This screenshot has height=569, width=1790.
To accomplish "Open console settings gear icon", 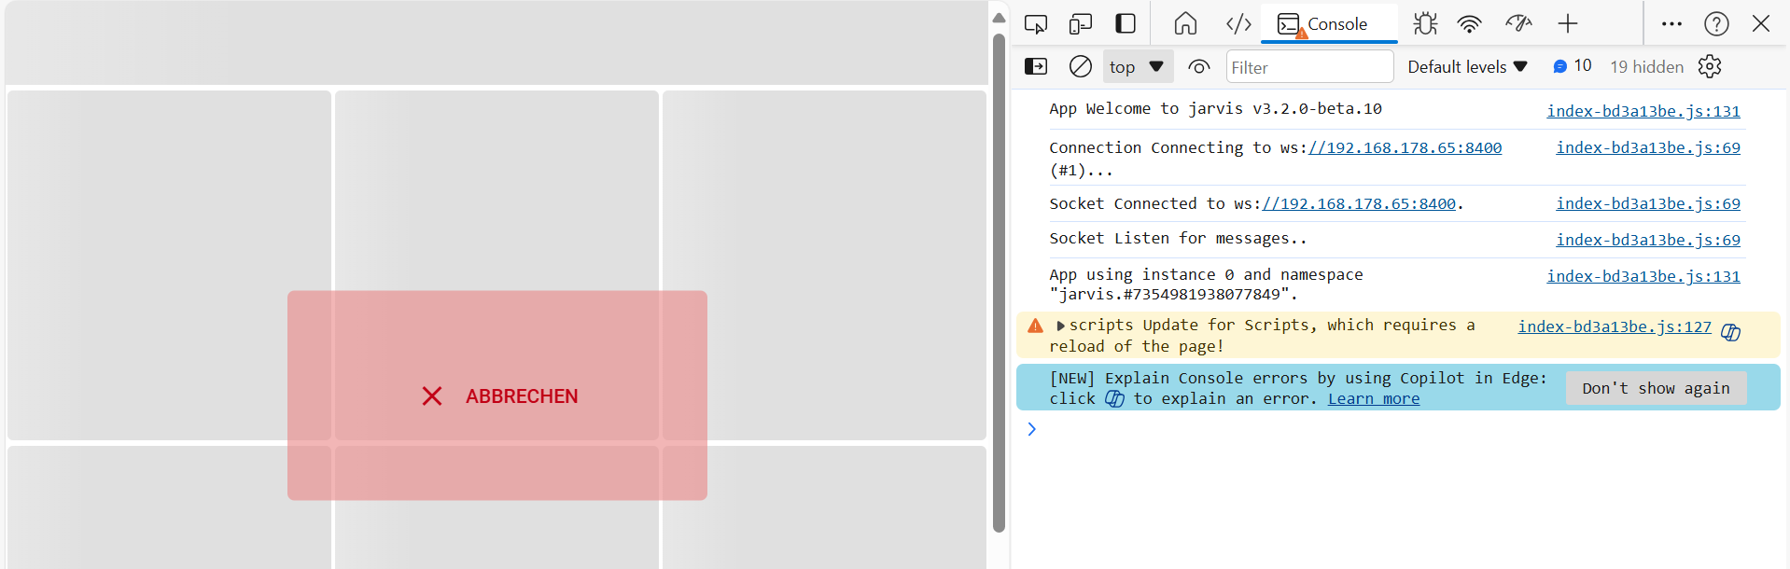I will pos(1709,67).
